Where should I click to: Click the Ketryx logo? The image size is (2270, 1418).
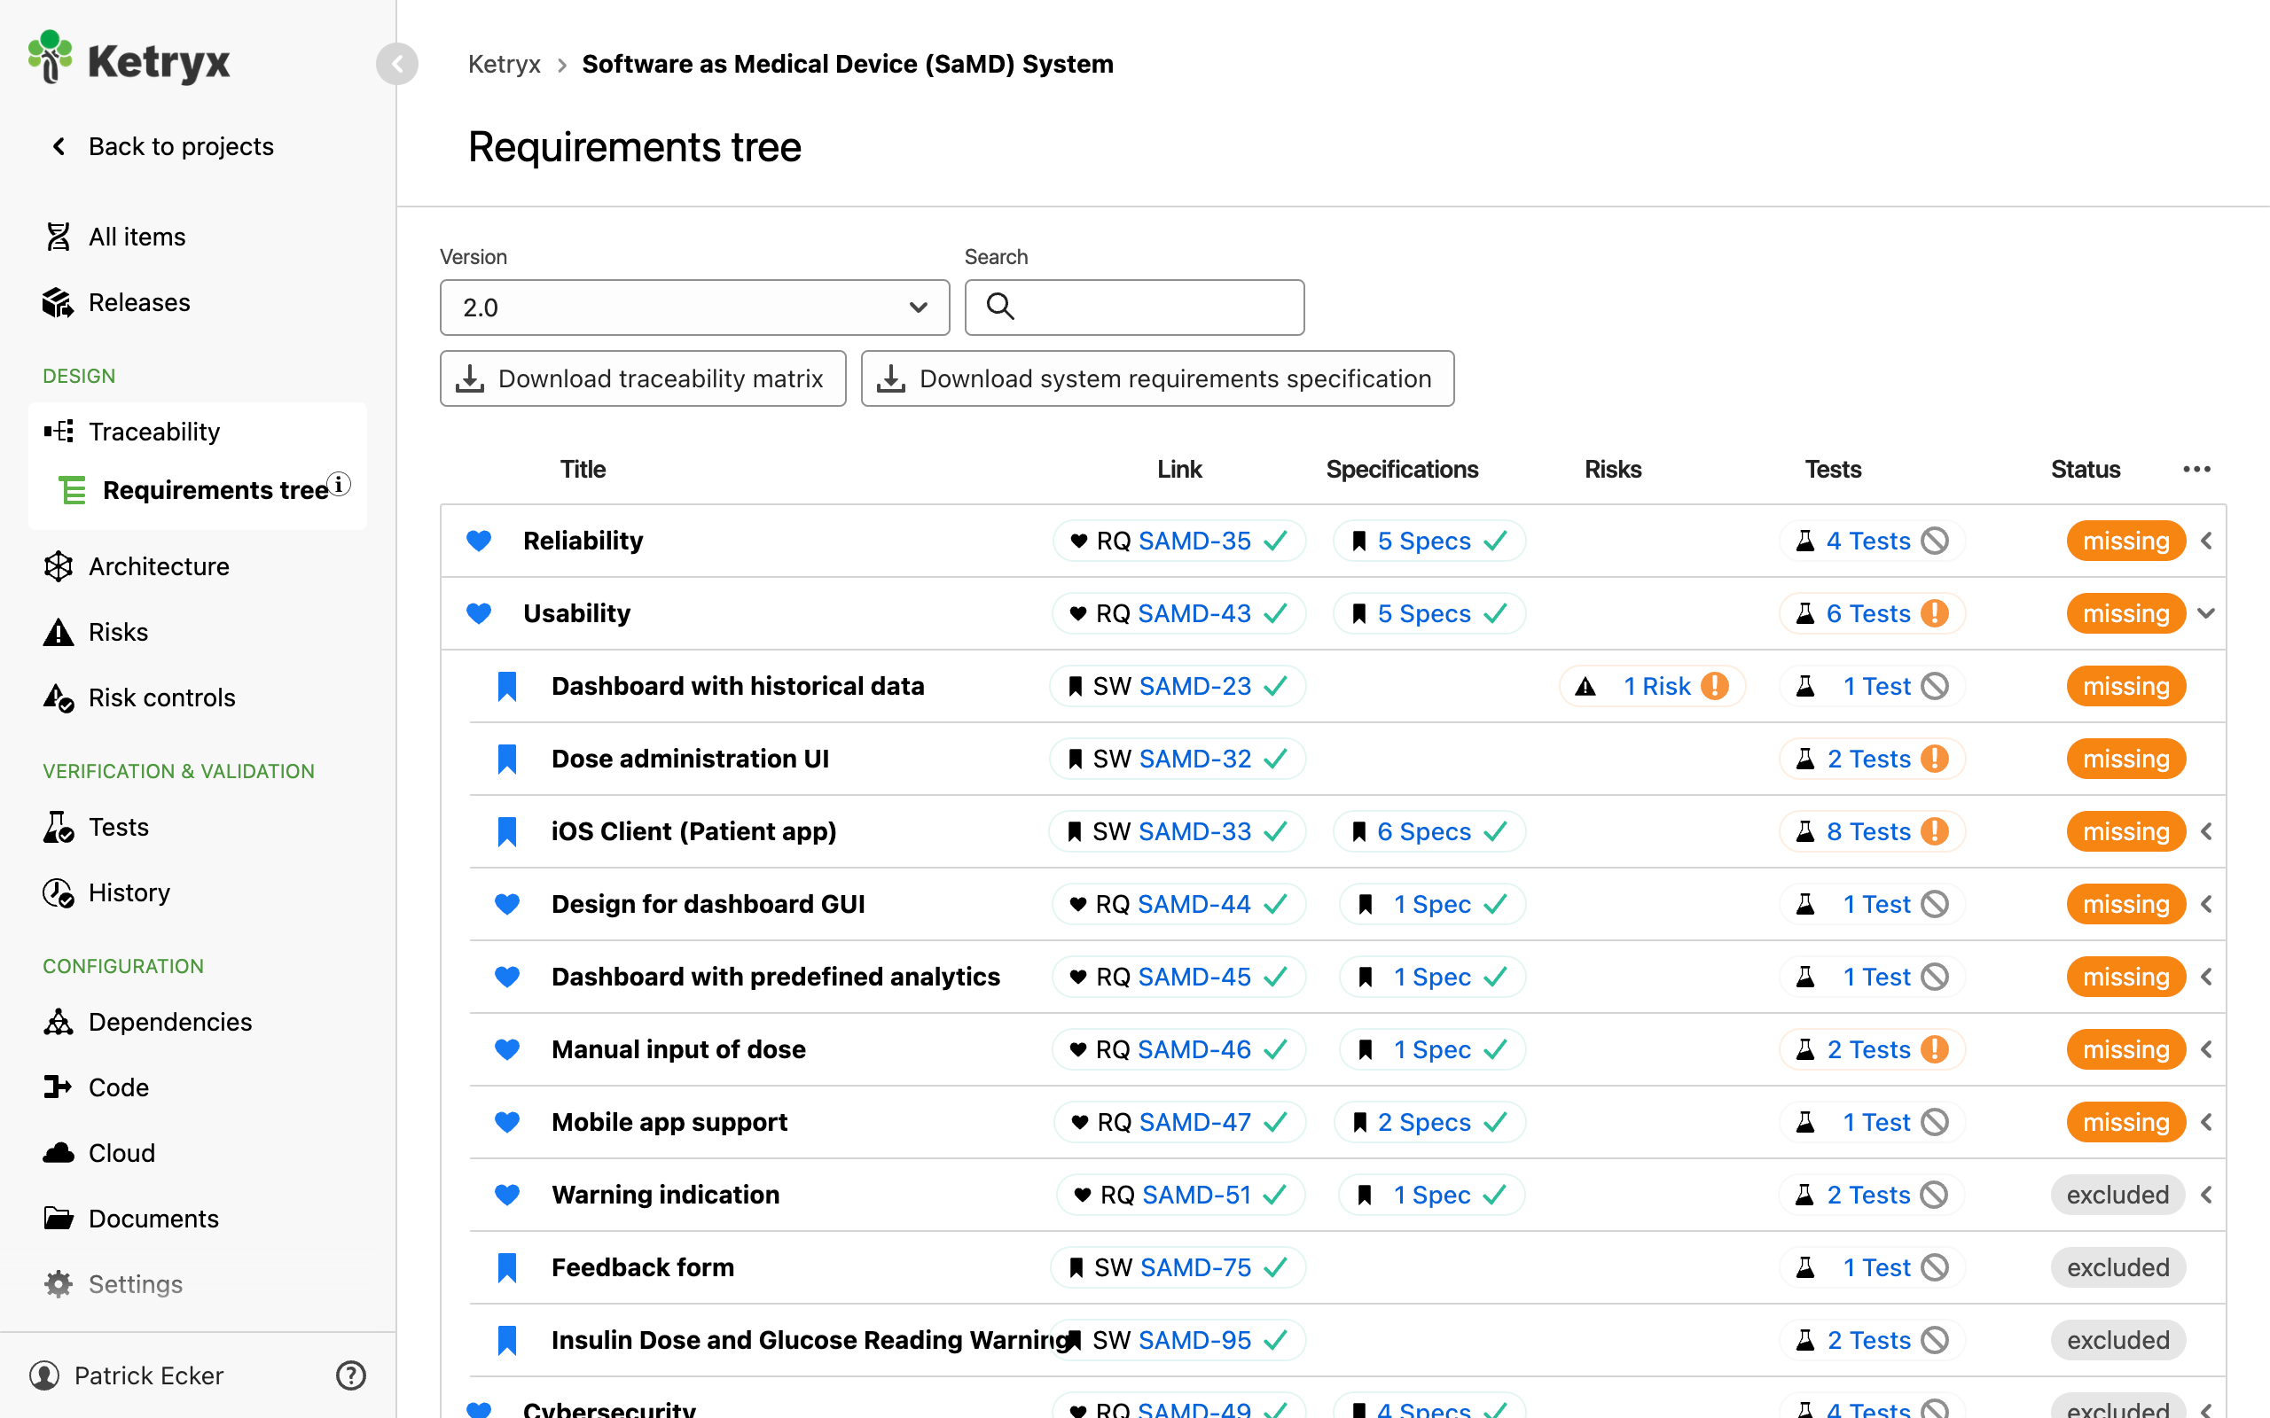pos(129,60)
